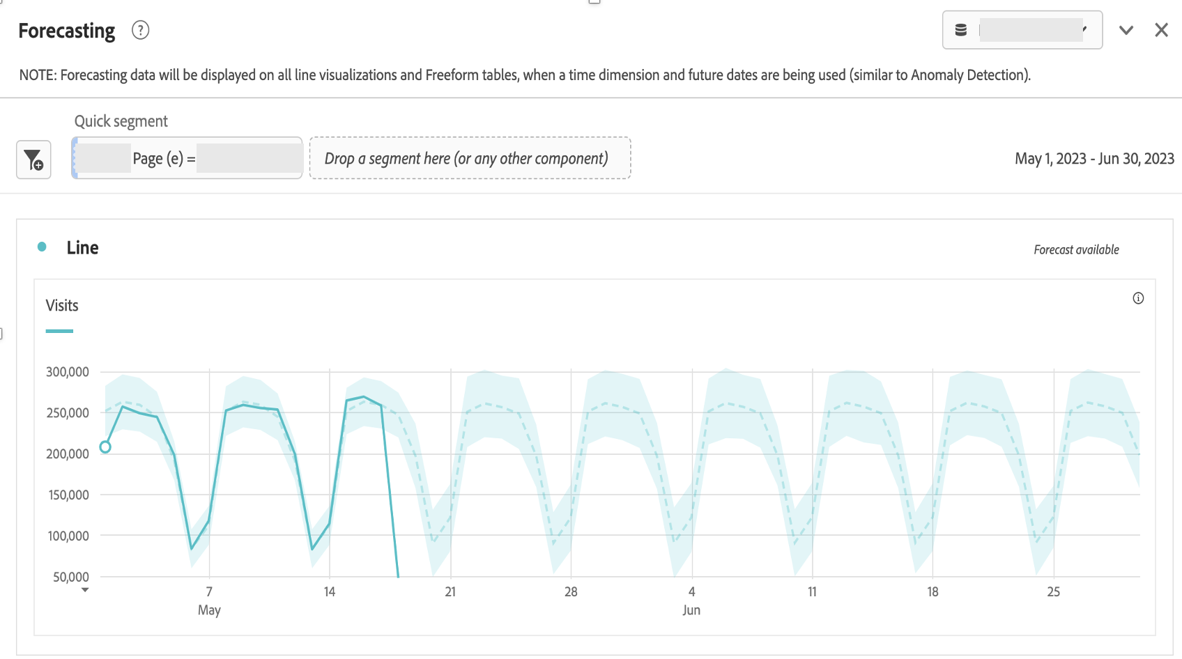Toggle the Line visualization legend bullet
The height and width of the screenshot is (659, 1182).
click(x=41, y=246)
